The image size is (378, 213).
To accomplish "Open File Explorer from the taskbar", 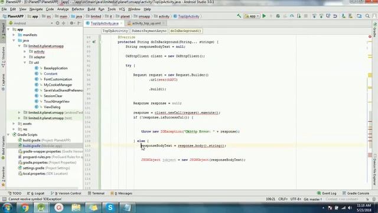I will tap(76, 208).
